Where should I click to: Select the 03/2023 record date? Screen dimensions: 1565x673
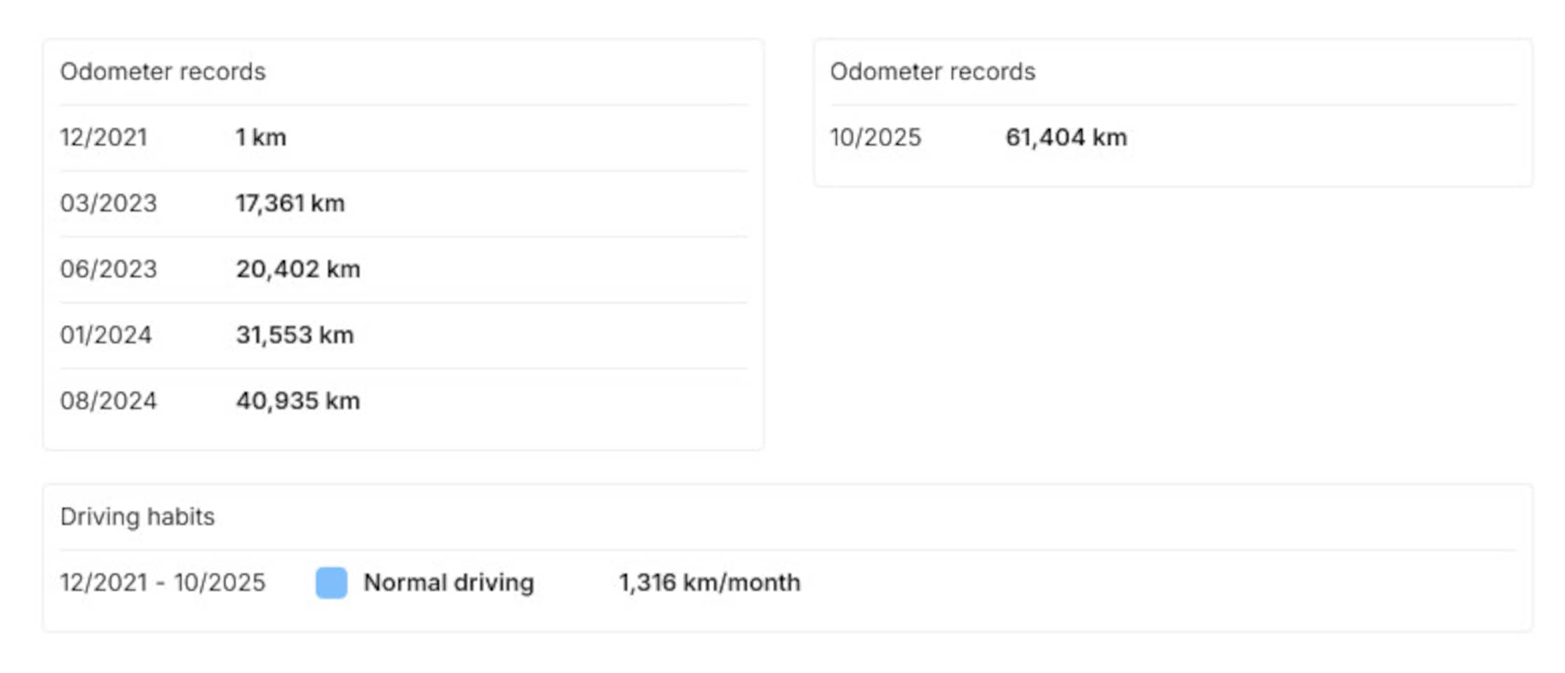[x=109, y=203]
